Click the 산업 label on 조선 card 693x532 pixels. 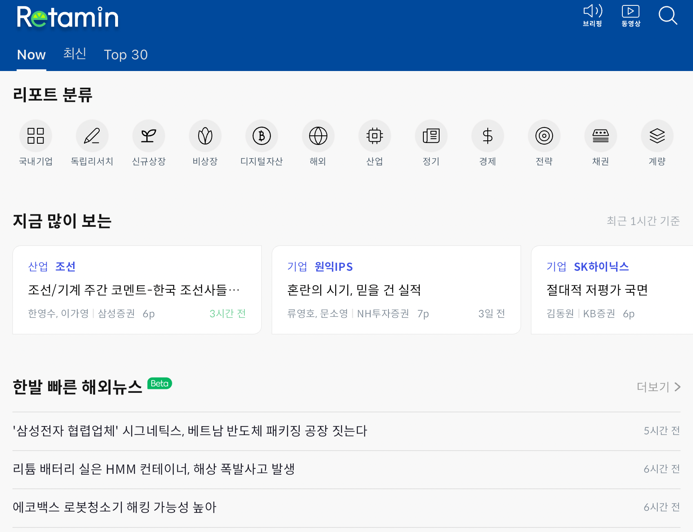pyautogui.click(x=38, y=267)
